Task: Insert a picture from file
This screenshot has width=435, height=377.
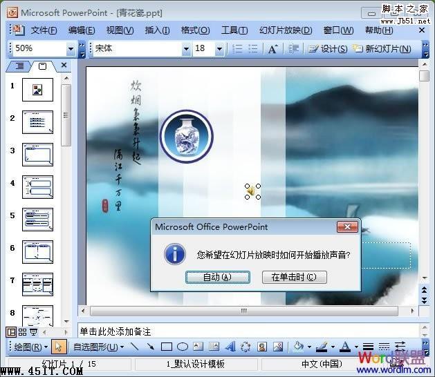Action: [278, 347]
